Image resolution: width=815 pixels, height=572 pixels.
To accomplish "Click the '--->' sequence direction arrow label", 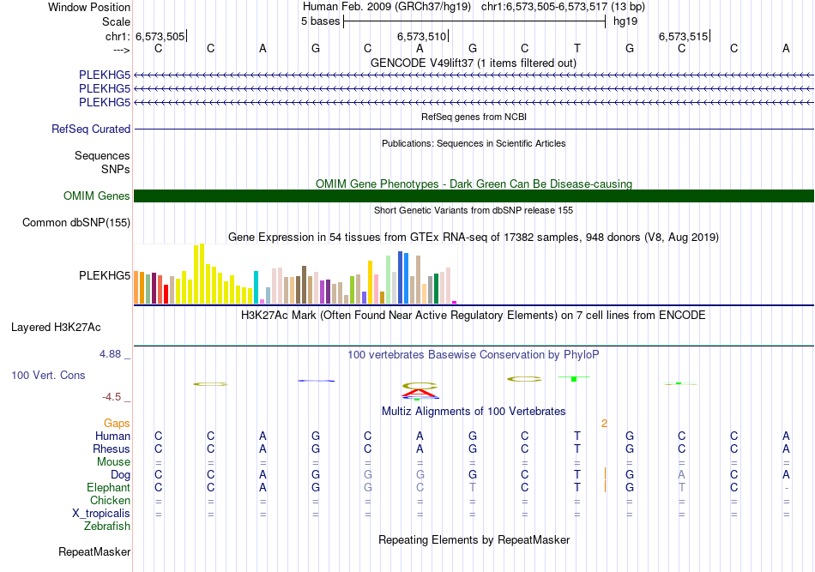I will coord(121,50).
